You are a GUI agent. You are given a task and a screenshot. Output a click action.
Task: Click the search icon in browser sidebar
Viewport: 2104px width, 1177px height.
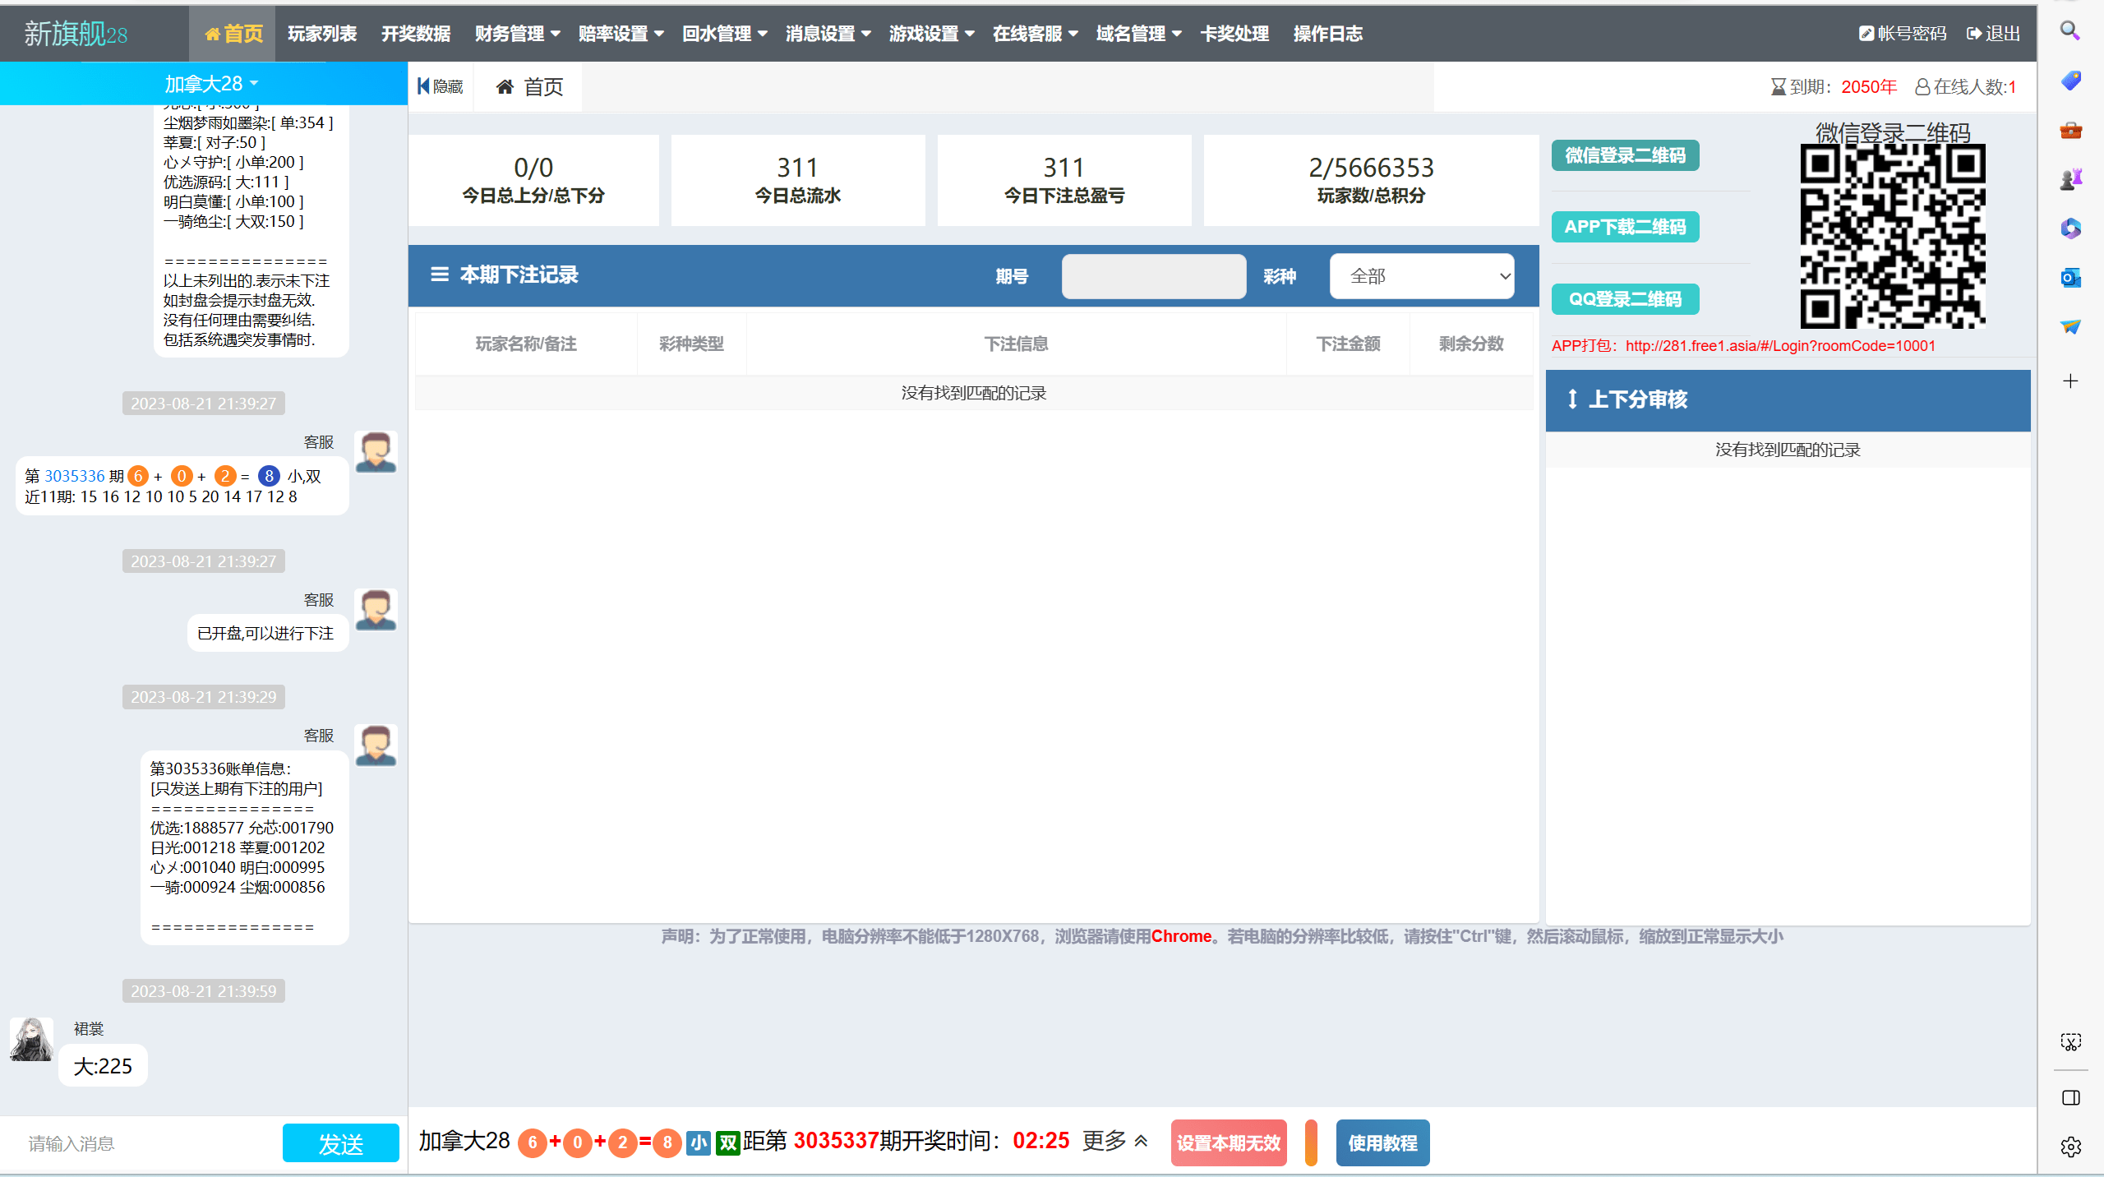2070,31
